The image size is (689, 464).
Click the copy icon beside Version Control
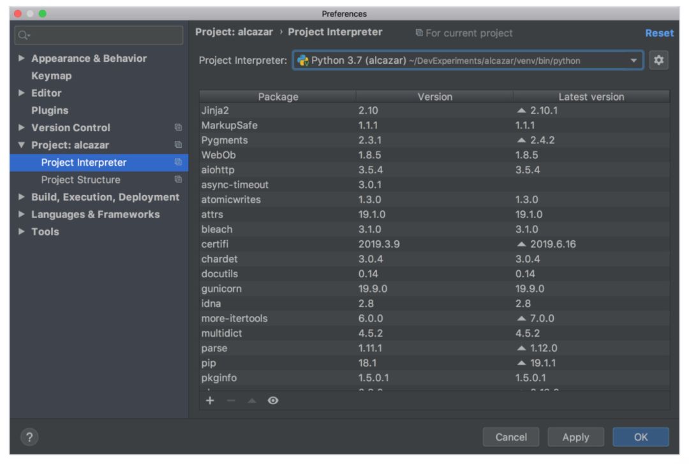click(178, 127)
